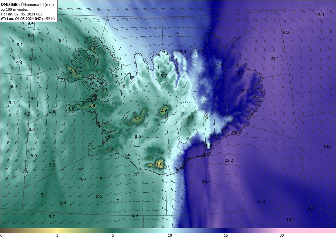Select the 17.2 ocean value

261,201
